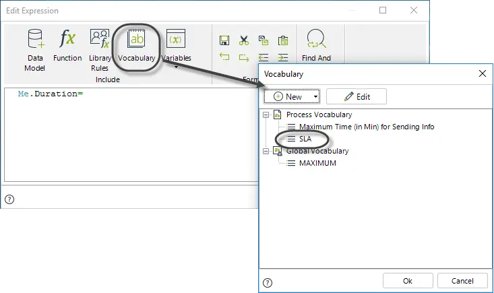The width and height of the screenshot is (494, 293).
Task: Click the Variables icon
Action: (x=176, y=38)
